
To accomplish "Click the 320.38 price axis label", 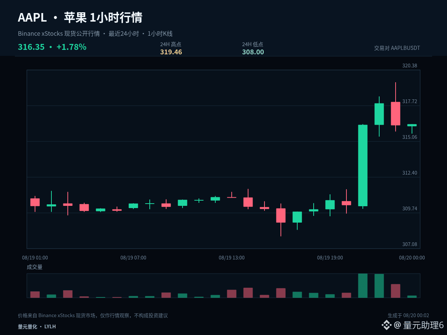I will click(410, 66).
